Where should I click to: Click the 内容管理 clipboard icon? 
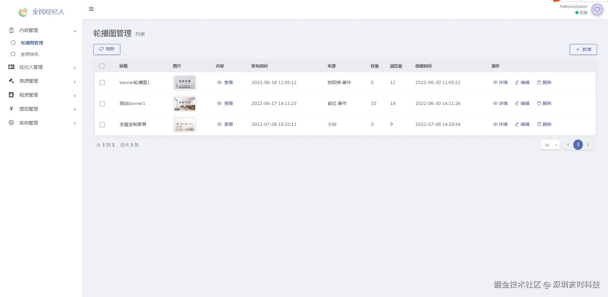11,30
